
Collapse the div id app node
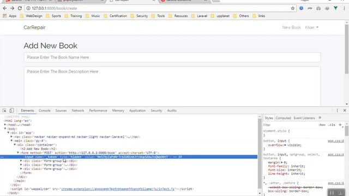click(x=9, y=133)
